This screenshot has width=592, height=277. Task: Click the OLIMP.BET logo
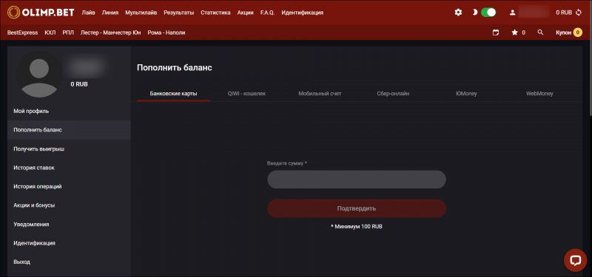coord(41,13)
